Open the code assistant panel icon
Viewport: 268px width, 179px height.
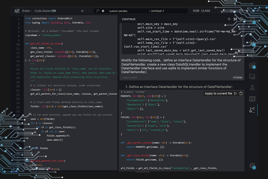tap(252, 110)
